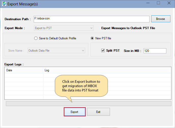Click the Size in MB input box
175x128 pixels.
[x=155, y=51]
